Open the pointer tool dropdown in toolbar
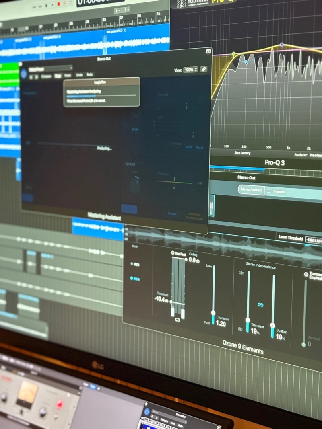Viewport: 322px width, 429px height. point(119,10)
